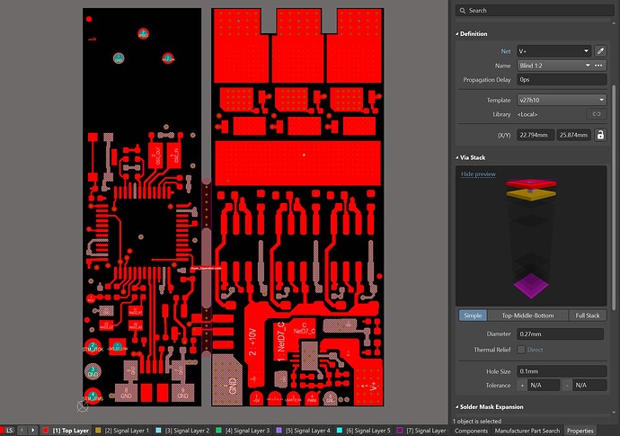Click the Hole Size field 0.1mm

562,371
